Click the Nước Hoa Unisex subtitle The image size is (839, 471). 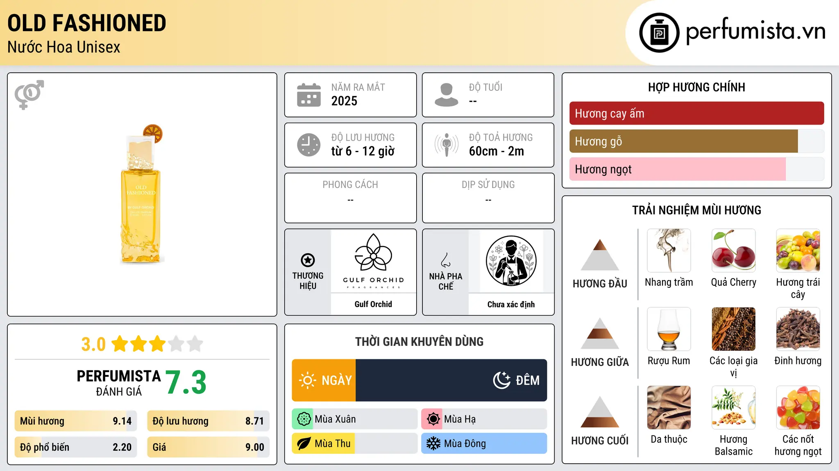[64, 47]
